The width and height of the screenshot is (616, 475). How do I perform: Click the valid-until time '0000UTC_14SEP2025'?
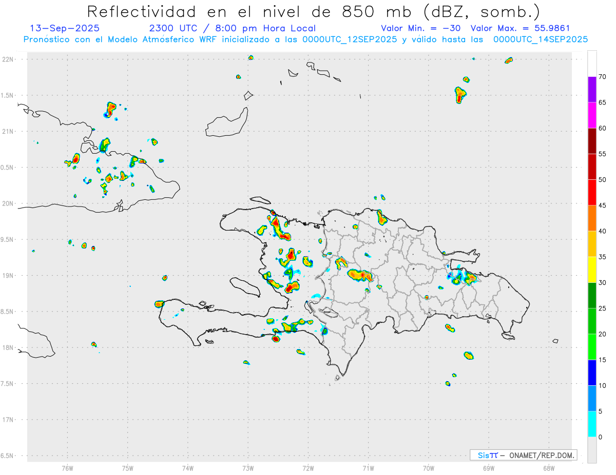click(541, 39)
